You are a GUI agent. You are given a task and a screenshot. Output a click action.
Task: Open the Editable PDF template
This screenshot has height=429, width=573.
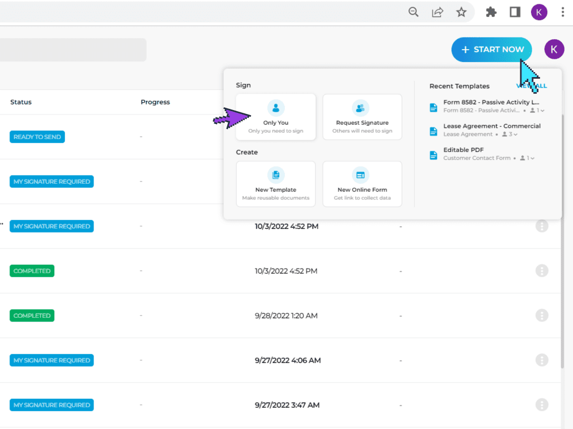click(x=463, y=150)
